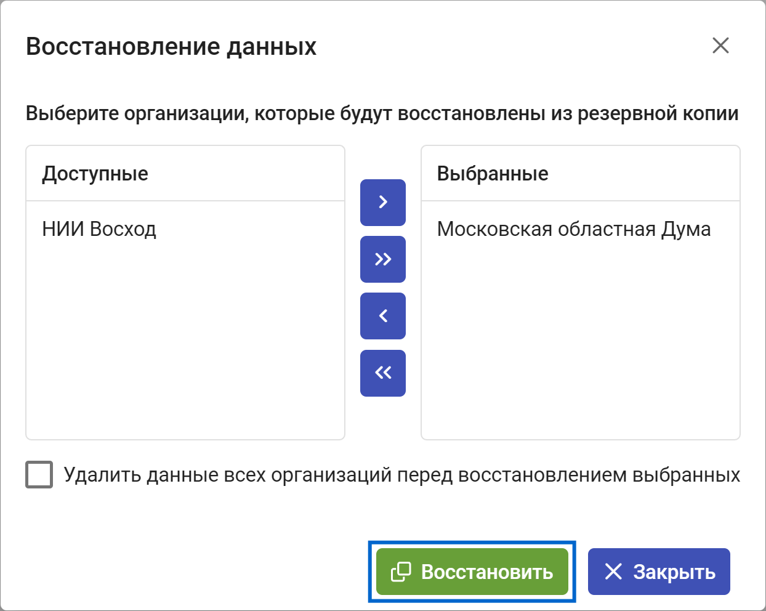Click the Выбранные list header
Screen dimensions: 766x611
click(x=493, y=174)
